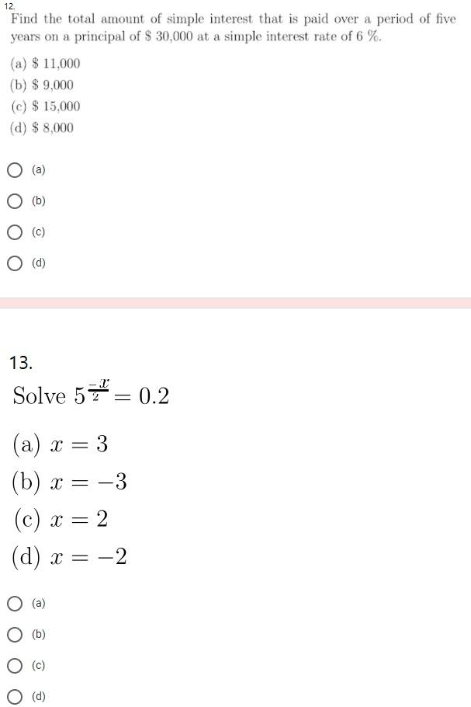Click the label (a) next to question 12's first radio

pos(36,169)
